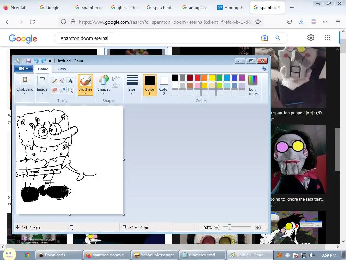Viewport: 346px width, 260px height.
Task: Click the Google search magnifier icon
Action: pyautogui.click(x=278, y=38)
